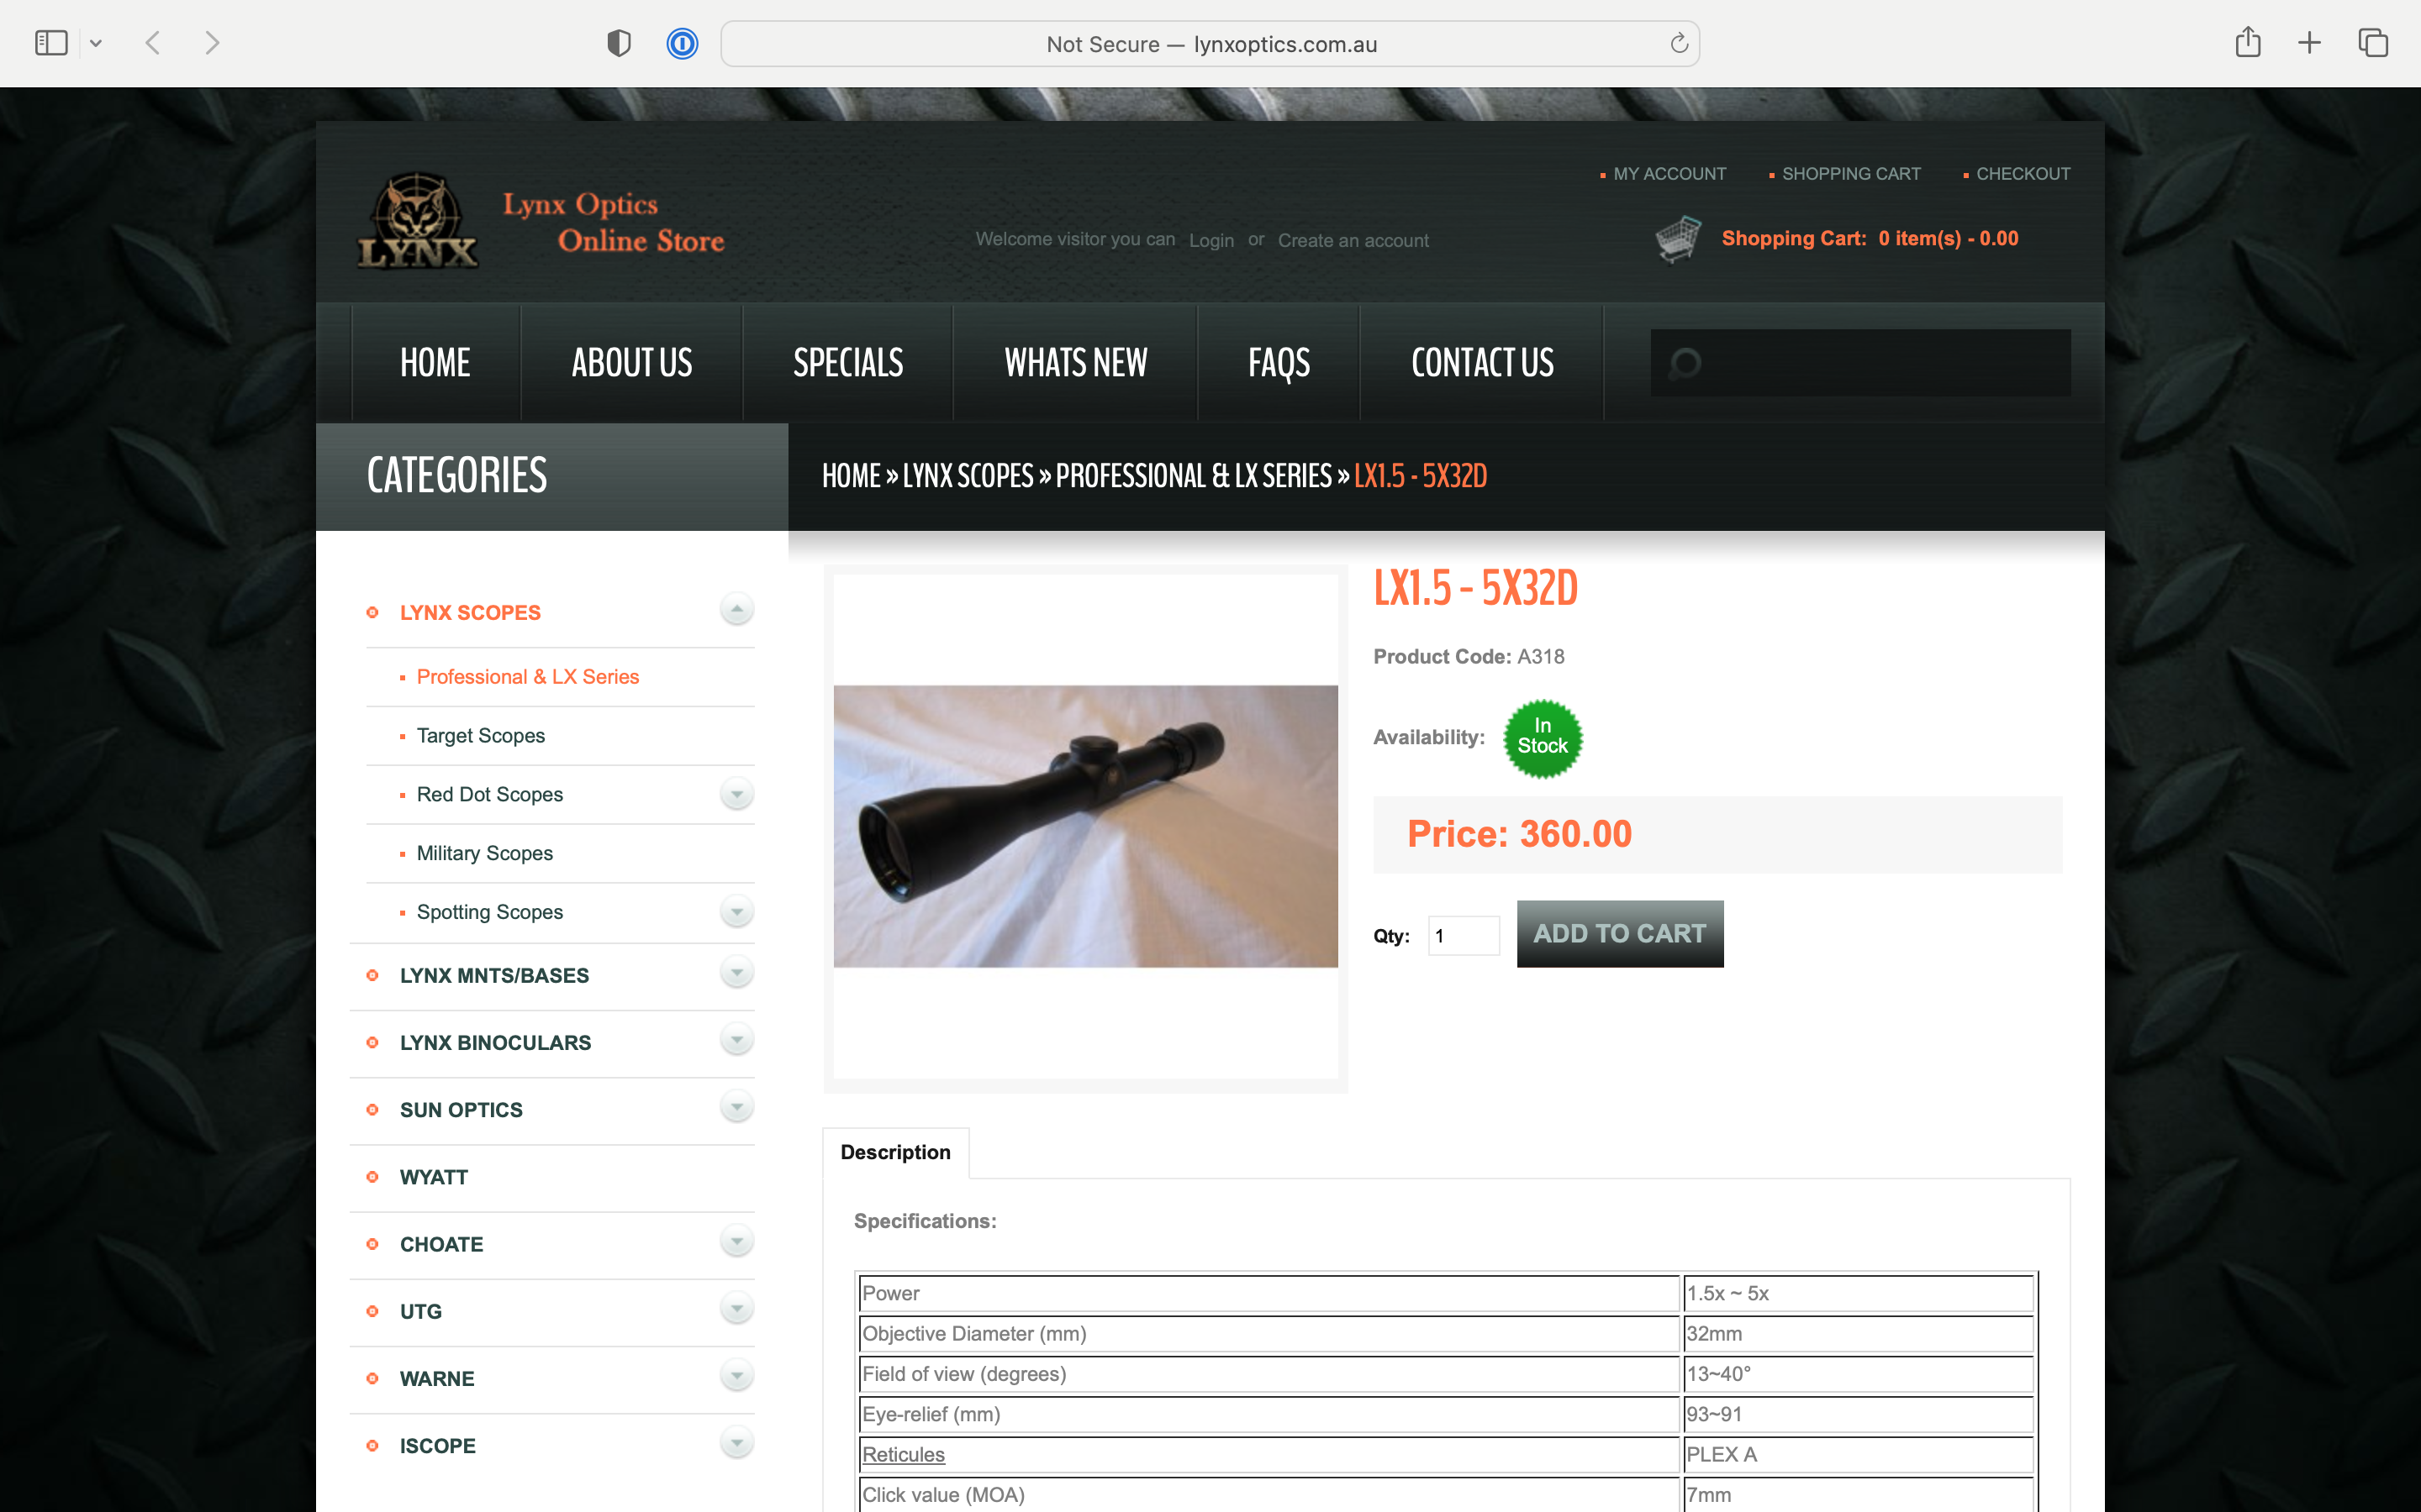Click the search magnifier icon
2421x1512 pixels.
click(x=1685, y=363)
